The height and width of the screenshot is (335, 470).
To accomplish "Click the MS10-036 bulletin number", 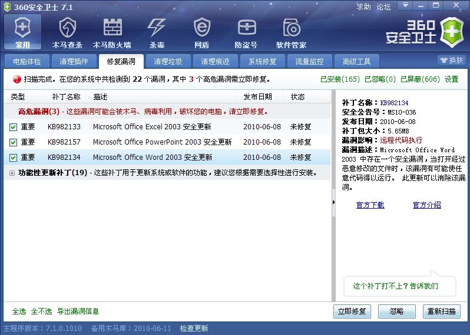I will [x=402, y=112].
